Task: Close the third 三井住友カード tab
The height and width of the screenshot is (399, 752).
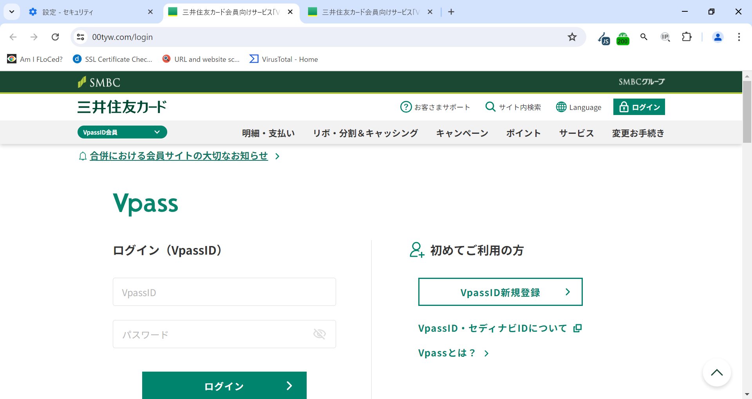Action: coord(430,12)
